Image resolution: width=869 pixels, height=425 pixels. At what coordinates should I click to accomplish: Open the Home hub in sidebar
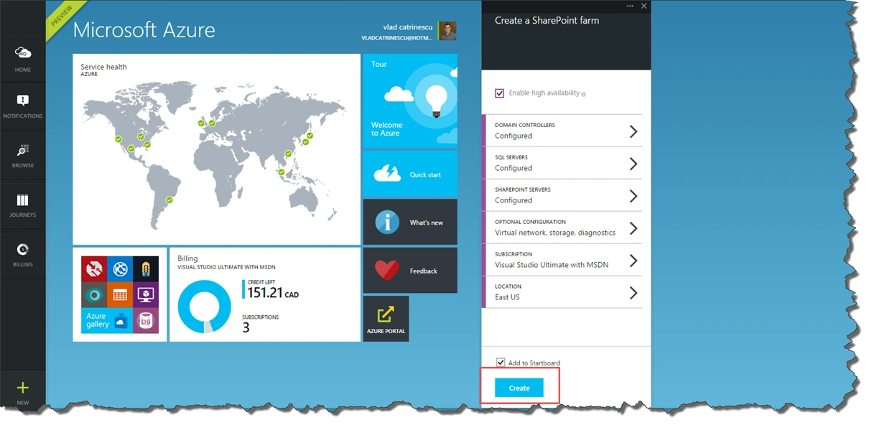[x=23, y=59]
